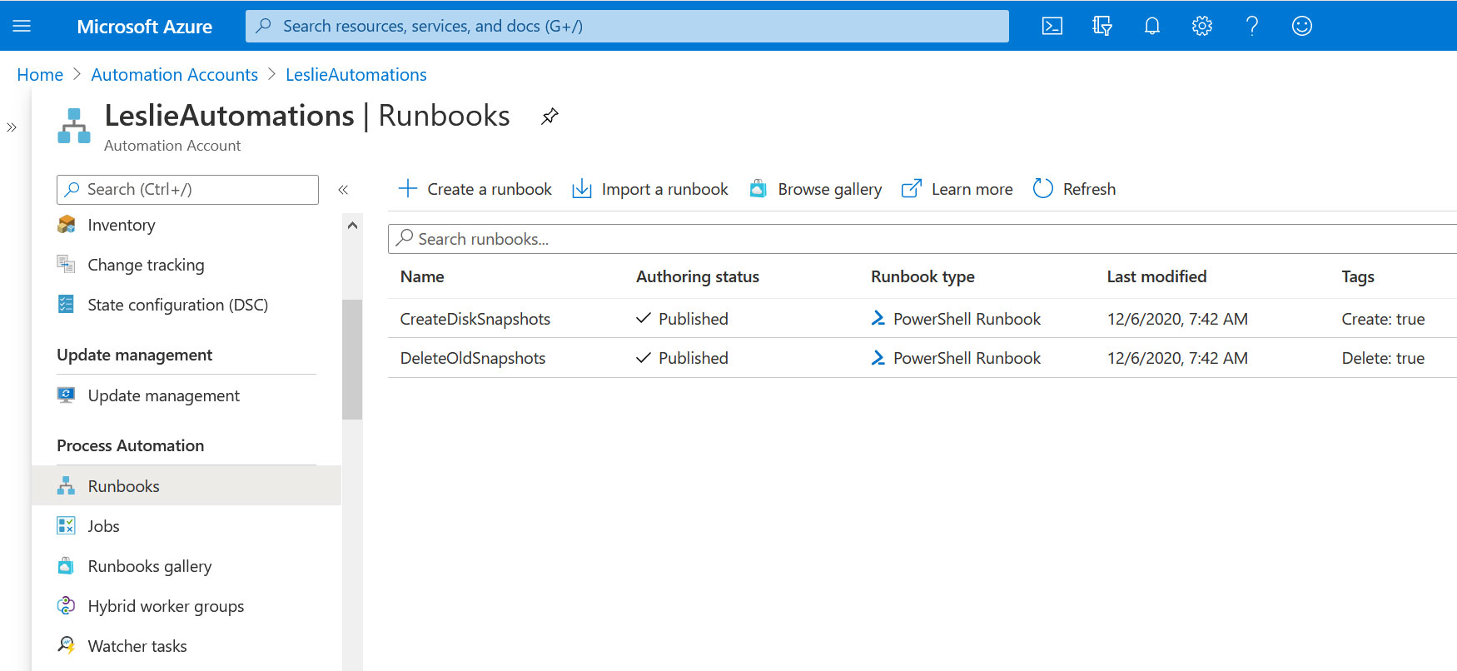Open the feedback smiley face
This screenshot has width=1457, height=671.
[1302, 26]
